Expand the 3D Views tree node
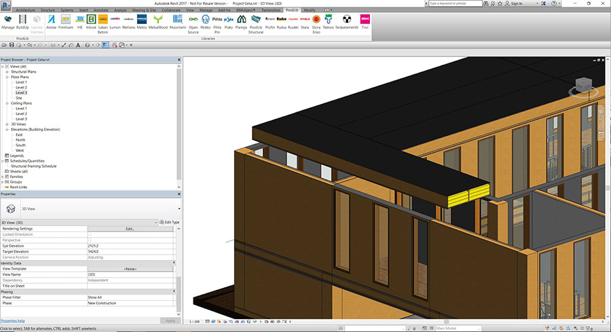Screen dimensions: 611x332 pyautogui.click(x=7, y=124)
